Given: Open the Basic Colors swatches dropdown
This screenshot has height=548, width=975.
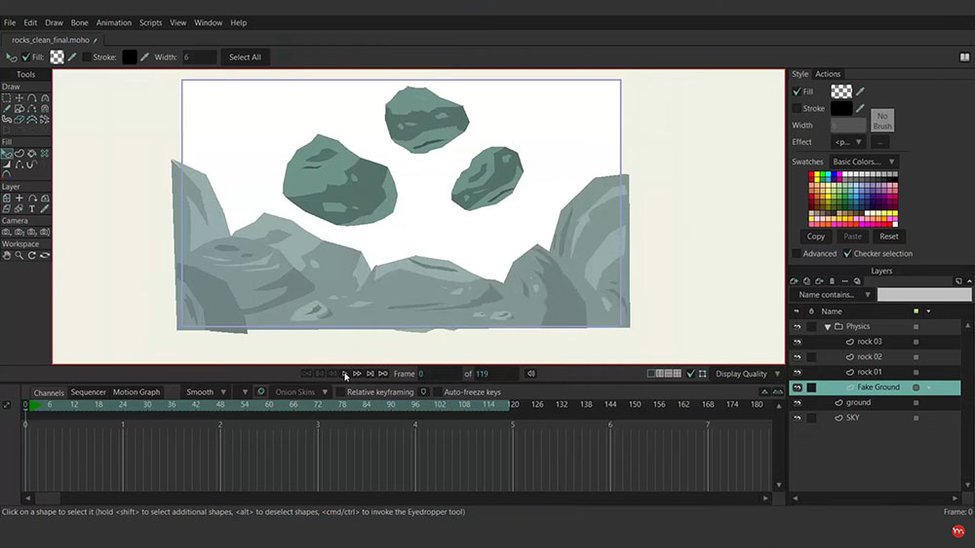Looking at the screenshot, I should click(x=864, y=162).
